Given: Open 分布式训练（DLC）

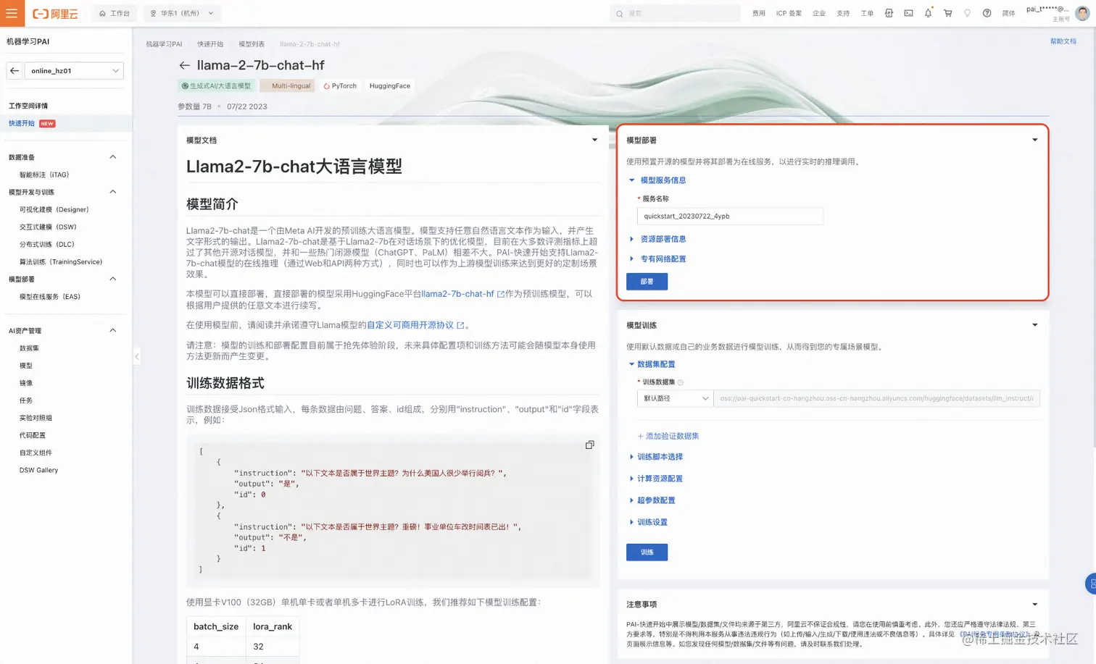Looking at the screenshot, I should tap(47, 244).
